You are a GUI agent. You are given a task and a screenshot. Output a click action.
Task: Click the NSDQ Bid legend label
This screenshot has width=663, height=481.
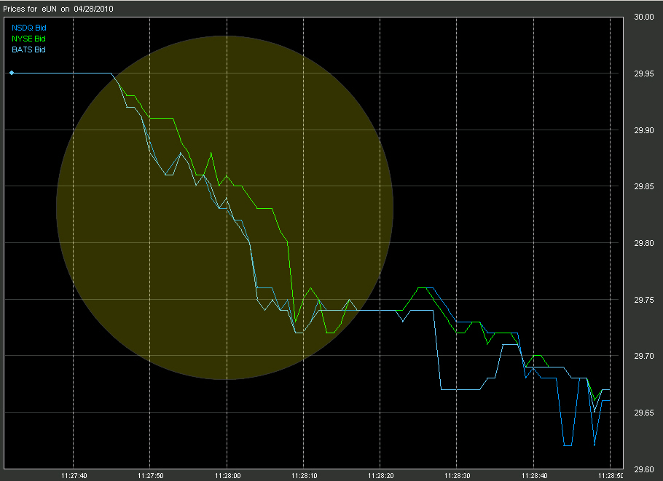28,28
